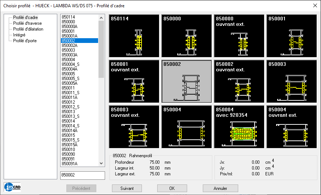The width and height of the screenshot is (321, 195).
Task: Click the list scrollbar down arrow
Action: click(101, 163)
